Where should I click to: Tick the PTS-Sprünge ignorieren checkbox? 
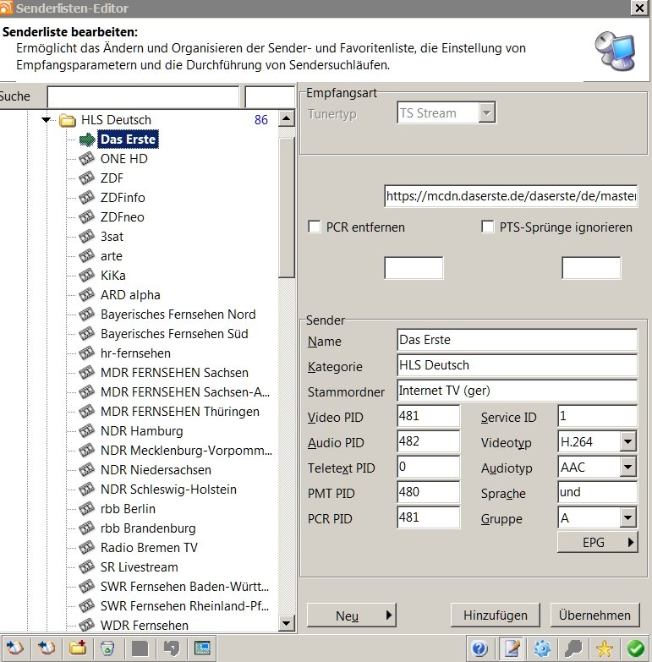[488, 227]
